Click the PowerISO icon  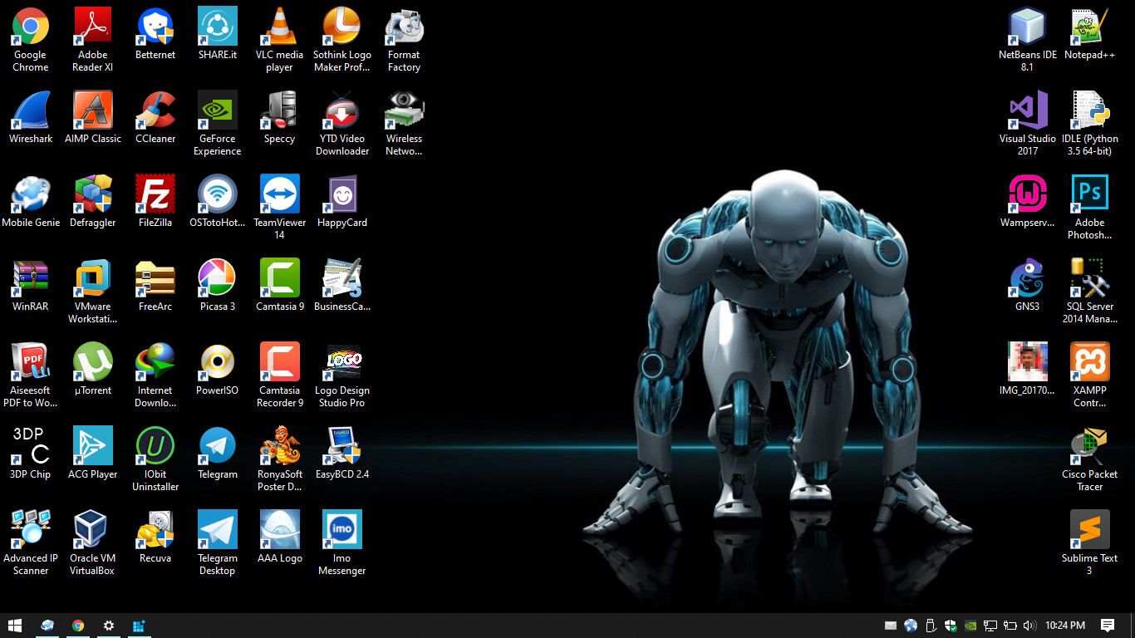click(x=218, y=362)
